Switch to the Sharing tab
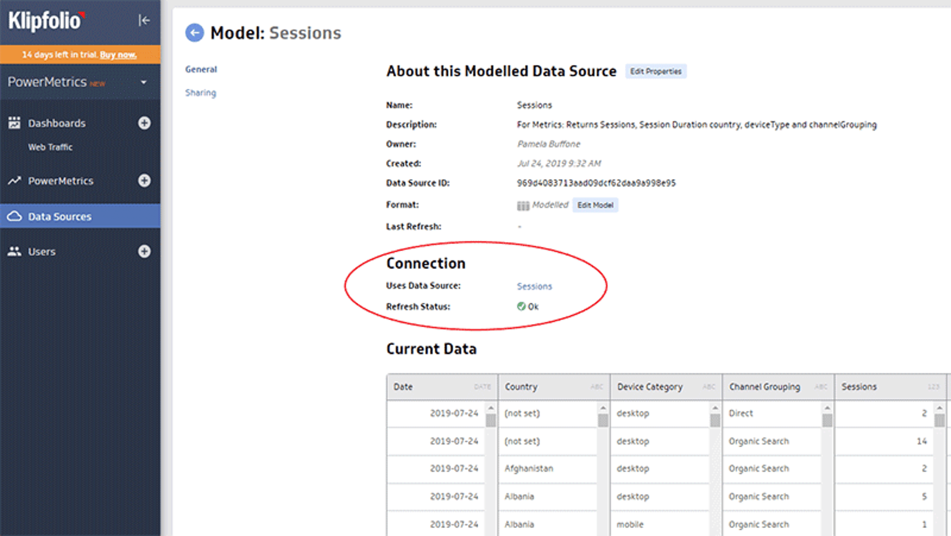Screen dimensions: 951x536 (200, 93)
